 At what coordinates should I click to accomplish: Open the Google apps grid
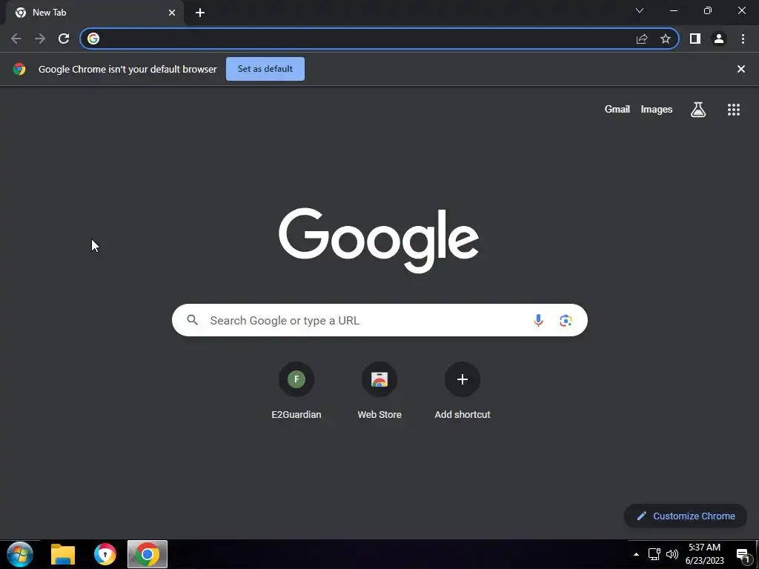point(734,110)
